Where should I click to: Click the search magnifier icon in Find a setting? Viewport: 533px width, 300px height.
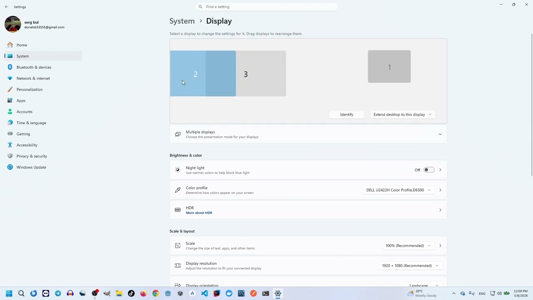coord(200,7)
